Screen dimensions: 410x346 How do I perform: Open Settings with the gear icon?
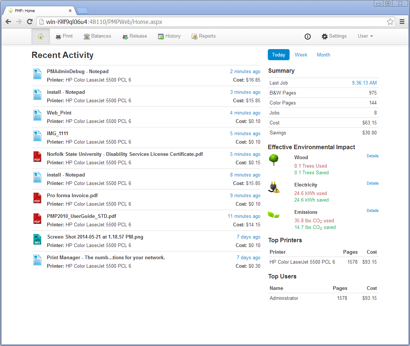[x=334, y=36]
